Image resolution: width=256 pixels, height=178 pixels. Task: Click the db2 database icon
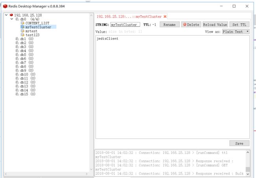(x=17, y=43)
